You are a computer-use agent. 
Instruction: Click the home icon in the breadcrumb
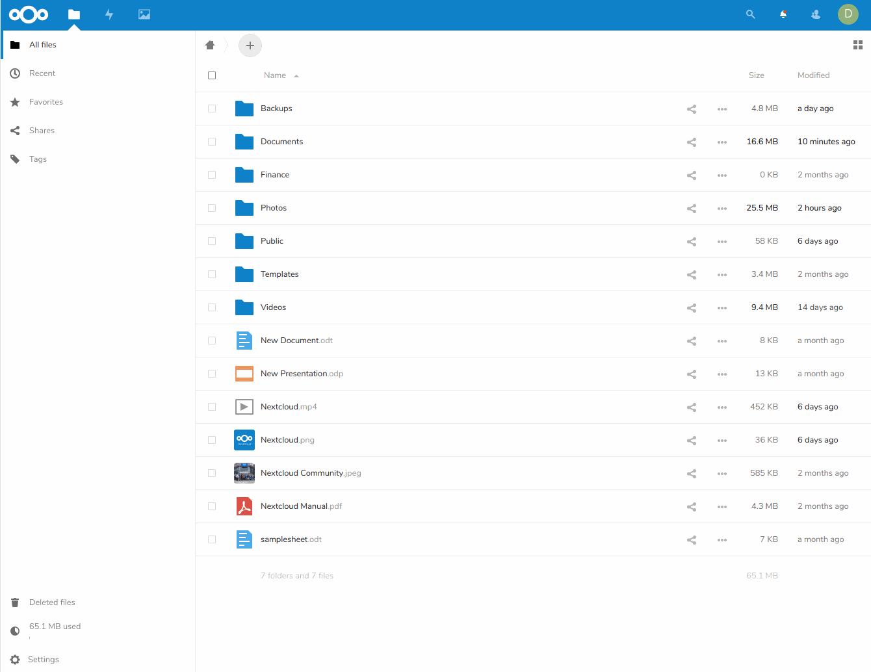pyautogui.click(x=209, y=45)
